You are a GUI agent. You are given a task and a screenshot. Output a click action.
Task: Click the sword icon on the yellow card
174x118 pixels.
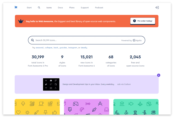(x=36, y=112)
